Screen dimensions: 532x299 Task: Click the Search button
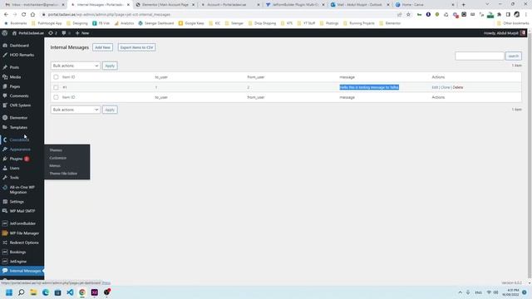click(514, 56)
